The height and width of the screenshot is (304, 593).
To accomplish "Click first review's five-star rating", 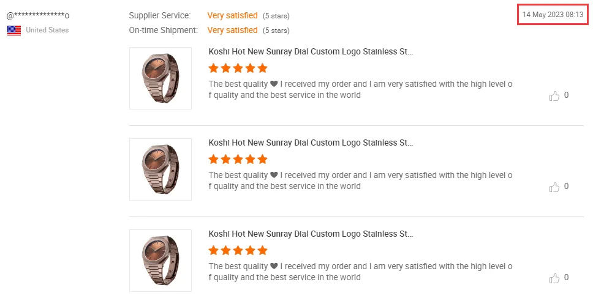I will coord(238,68).
